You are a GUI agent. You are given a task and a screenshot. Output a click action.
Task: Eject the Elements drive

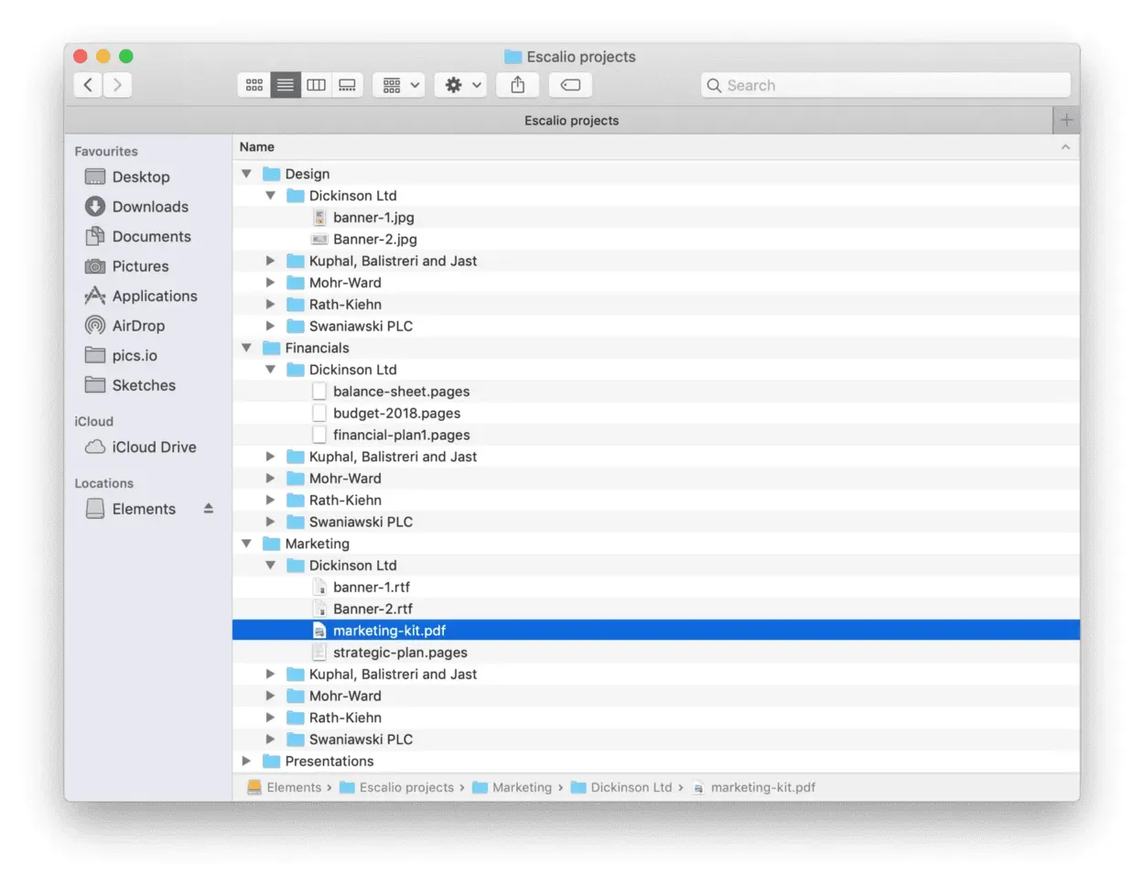point(209,508)
